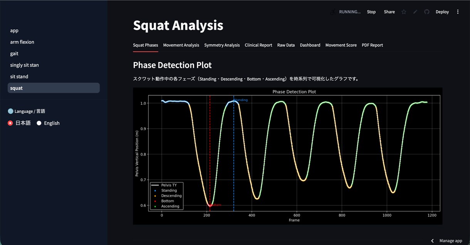Open the Movement Analysis tab
The height and width of the screenshot is (245, 470).
coord(181,45)
